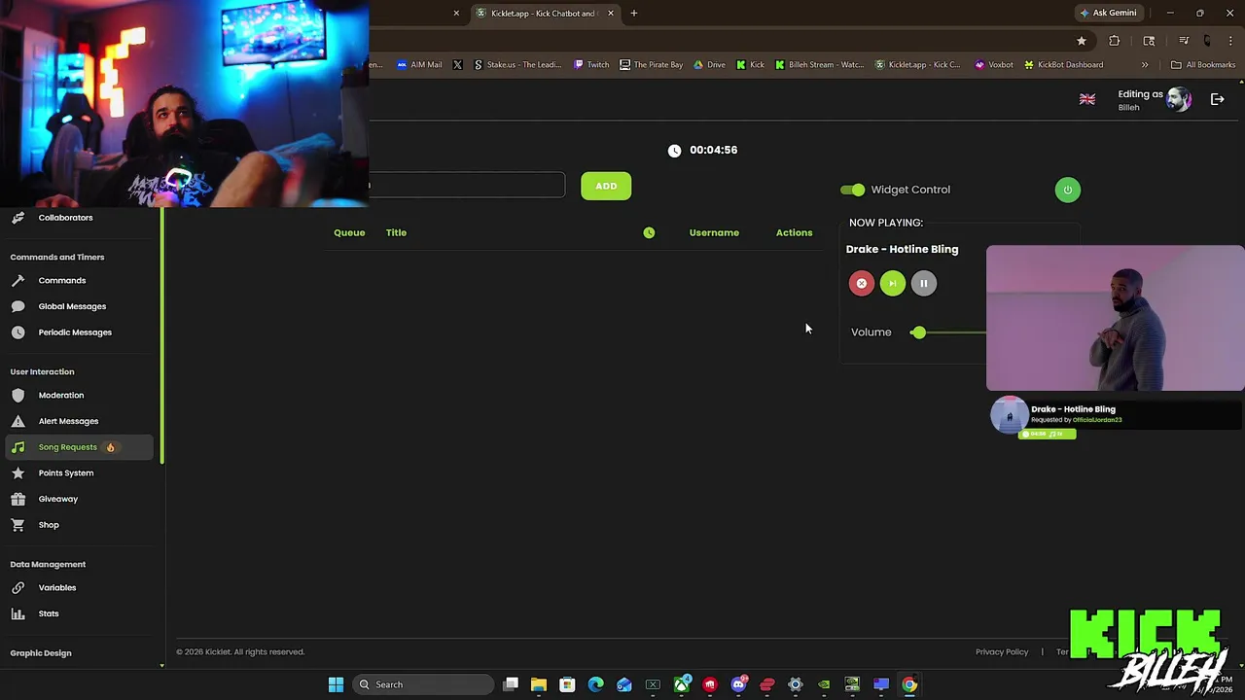Open the Twitch bookmark
Viewport: 1245px width, 700px height.
click(x=591, y=65)
